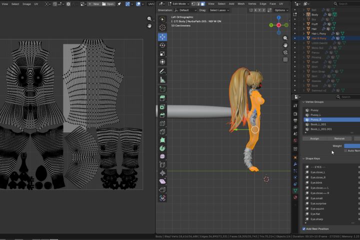This screenshot has height=240, width=360.
Task: Open the Vertex menu
Action: coord(252,4)
